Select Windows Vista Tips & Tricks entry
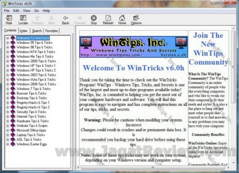 click(36, 80)
